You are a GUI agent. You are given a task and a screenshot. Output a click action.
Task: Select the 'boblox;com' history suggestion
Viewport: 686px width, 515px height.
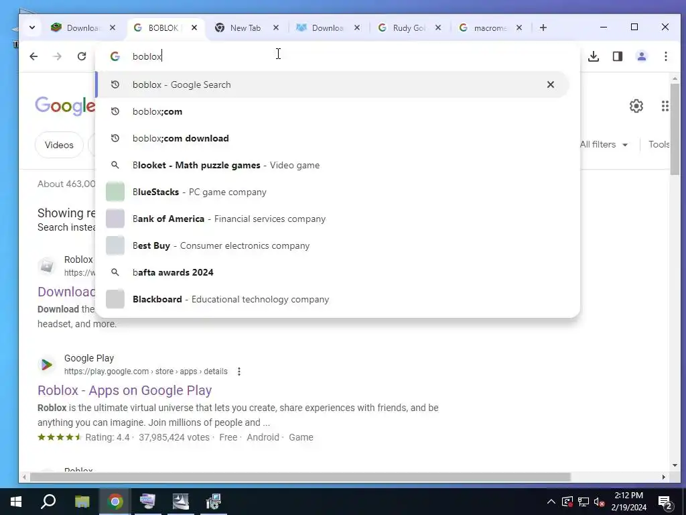point(332,111)
